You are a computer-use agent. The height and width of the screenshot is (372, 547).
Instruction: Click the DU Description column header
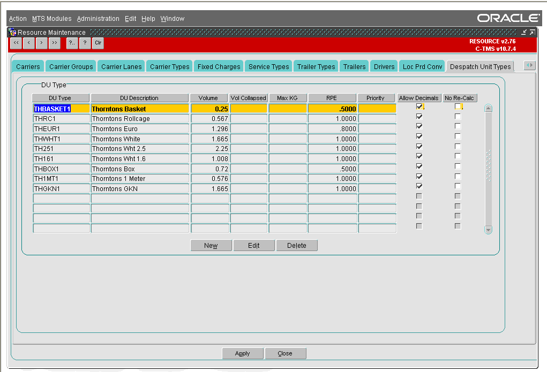click(139, 98)
